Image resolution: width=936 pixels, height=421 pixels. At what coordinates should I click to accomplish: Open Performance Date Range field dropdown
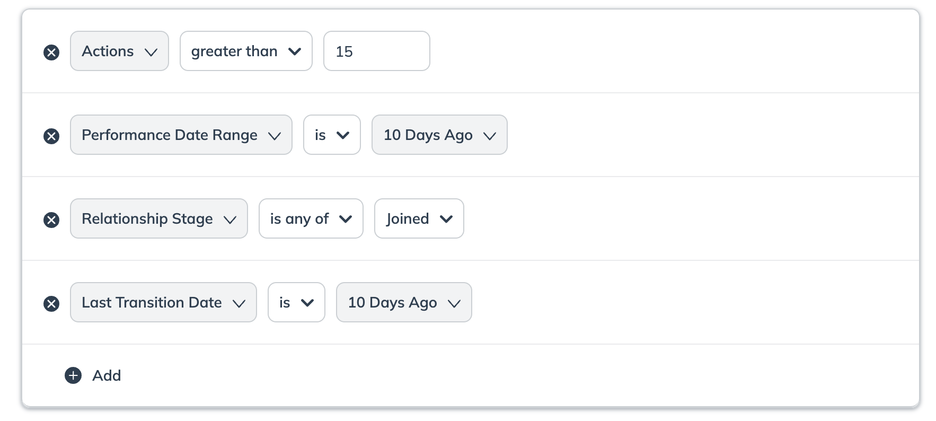click(181, 135)
